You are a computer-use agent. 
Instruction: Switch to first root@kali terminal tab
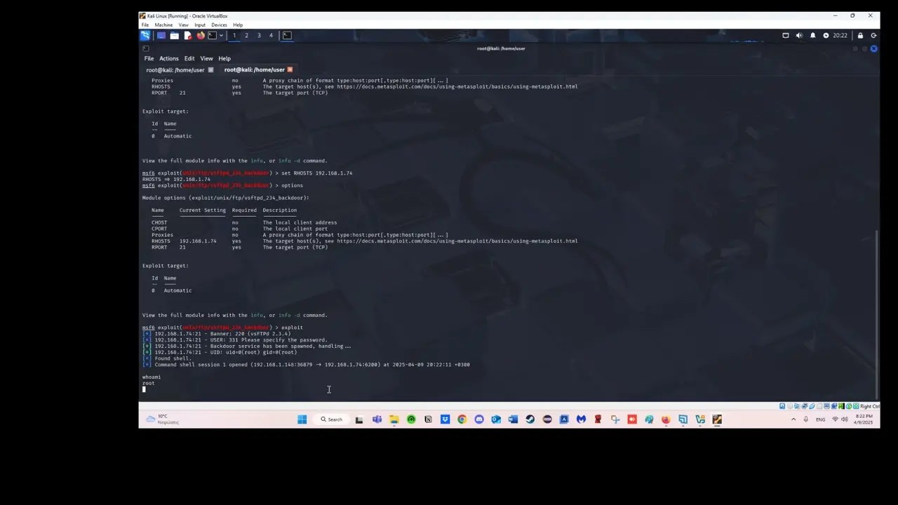tap(175, 69)
